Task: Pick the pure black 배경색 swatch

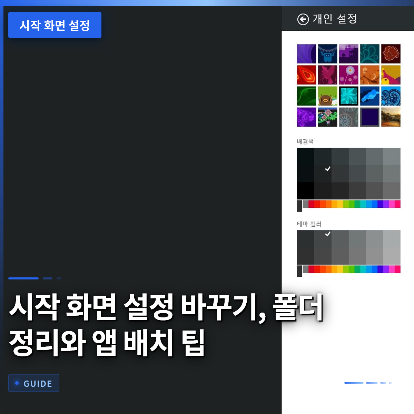Action: coord(306,191)
